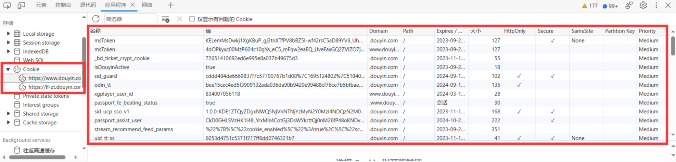Select Cache storage item
Screen dimensions: 676x162
[x=40, y=123]
